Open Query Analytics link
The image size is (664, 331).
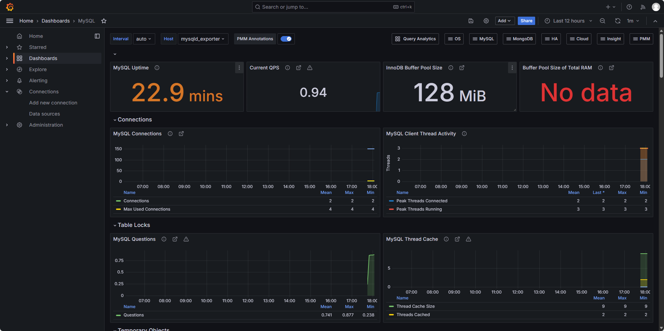(x=415, y=39)
